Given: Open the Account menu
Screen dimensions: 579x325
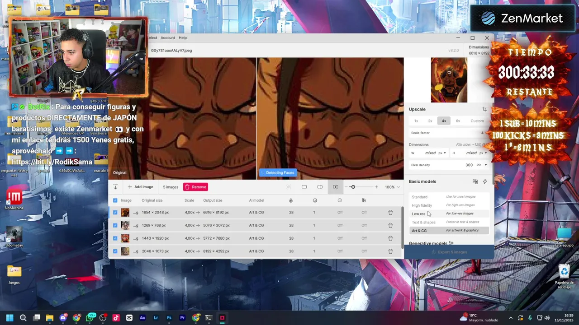Looking at the screenshot, I should [167, 38].
